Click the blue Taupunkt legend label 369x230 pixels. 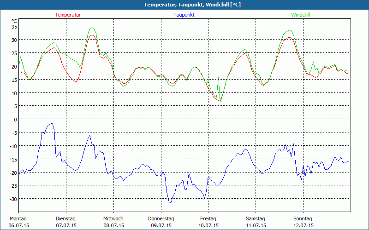tap(184, 15)
